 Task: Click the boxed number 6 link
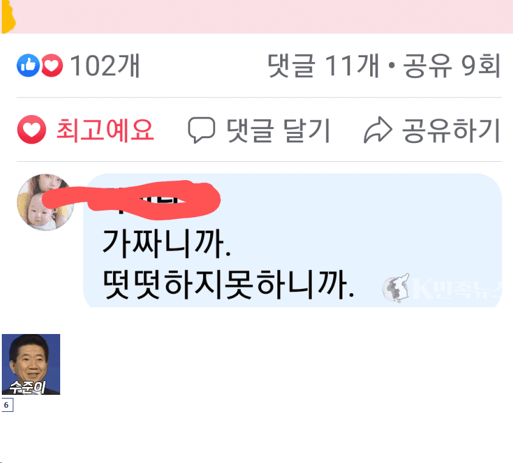pyautogui.click(x=7, y=405)
